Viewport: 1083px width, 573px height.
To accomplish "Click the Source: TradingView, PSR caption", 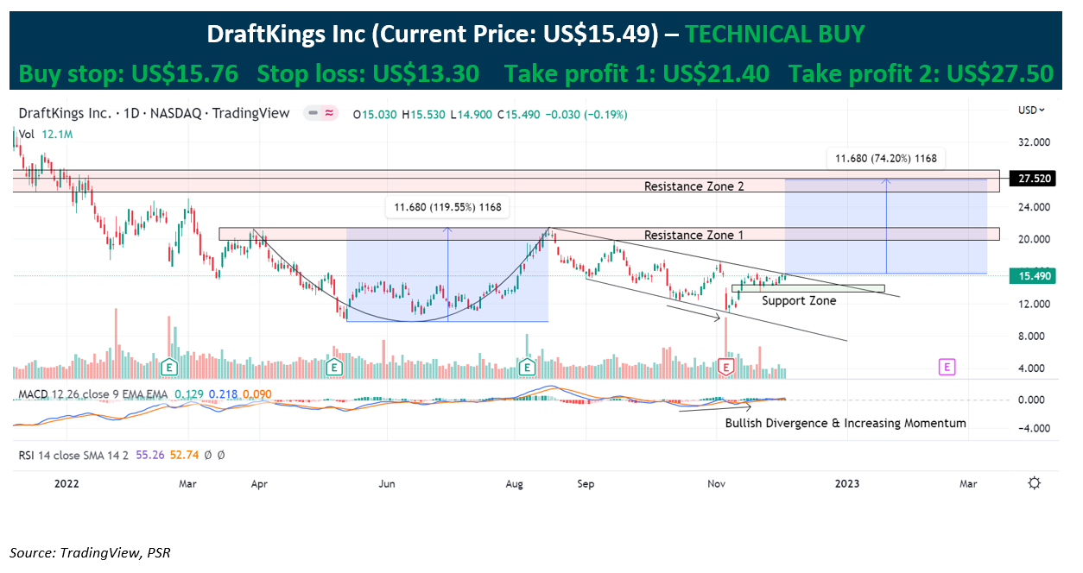I will point(91,552).
